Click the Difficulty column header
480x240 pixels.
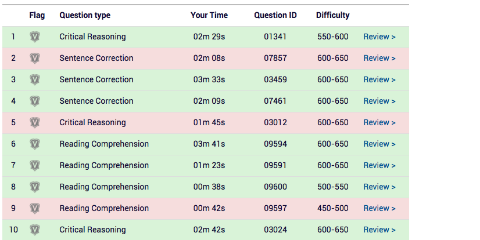pos(332,16)
